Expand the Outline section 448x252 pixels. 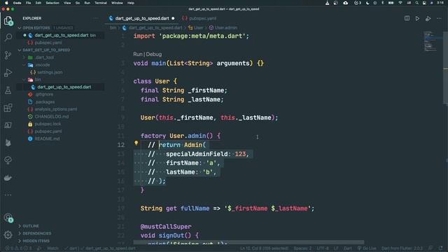(x=31, y=226)
